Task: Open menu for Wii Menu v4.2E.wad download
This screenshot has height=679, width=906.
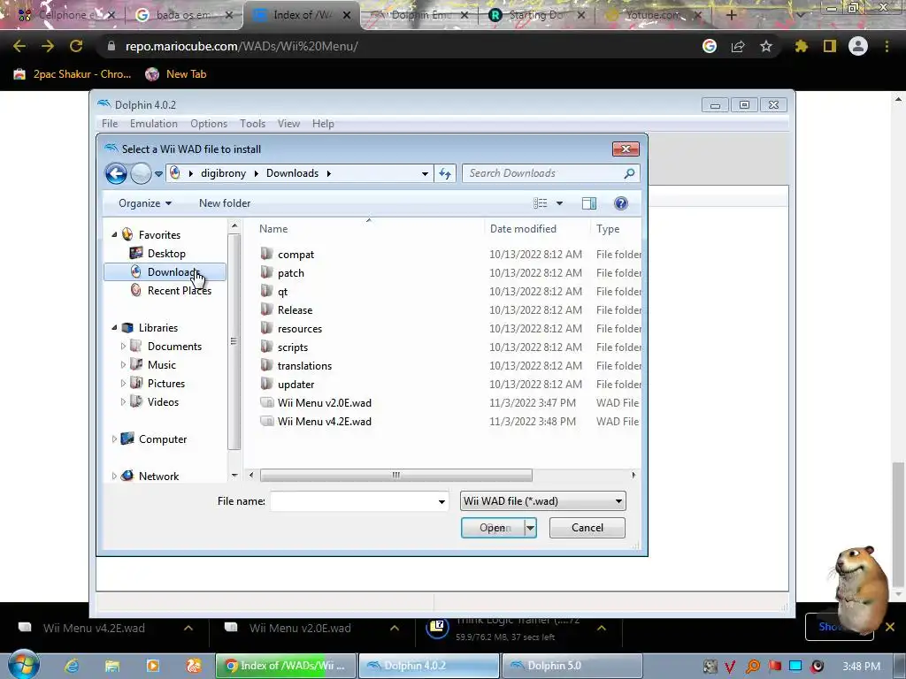Action: tap(188, 628)
